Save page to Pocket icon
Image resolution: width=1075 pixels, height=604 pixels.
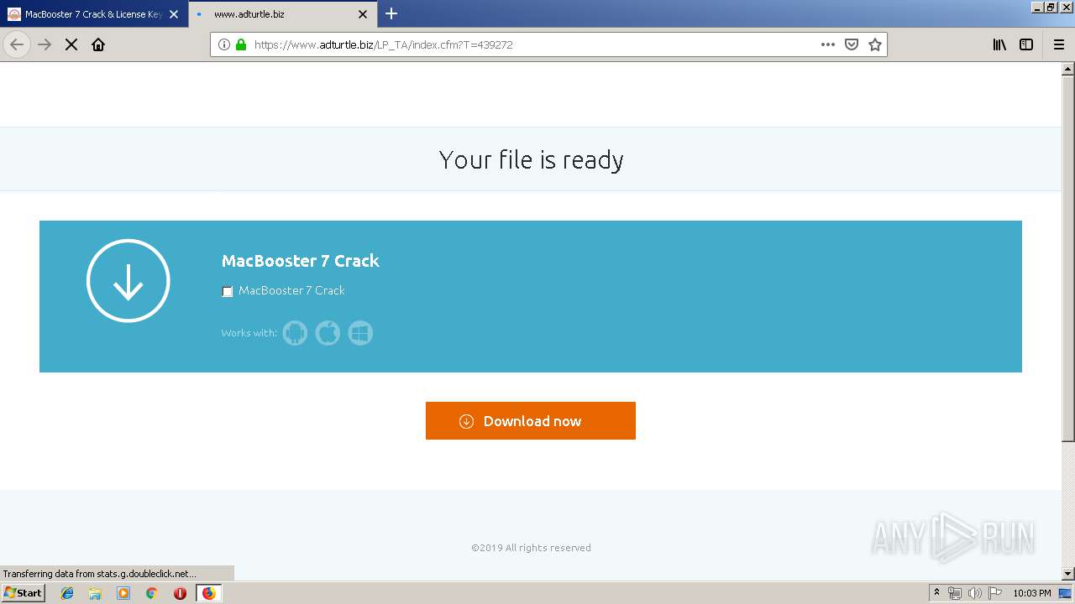click(852, 44)
